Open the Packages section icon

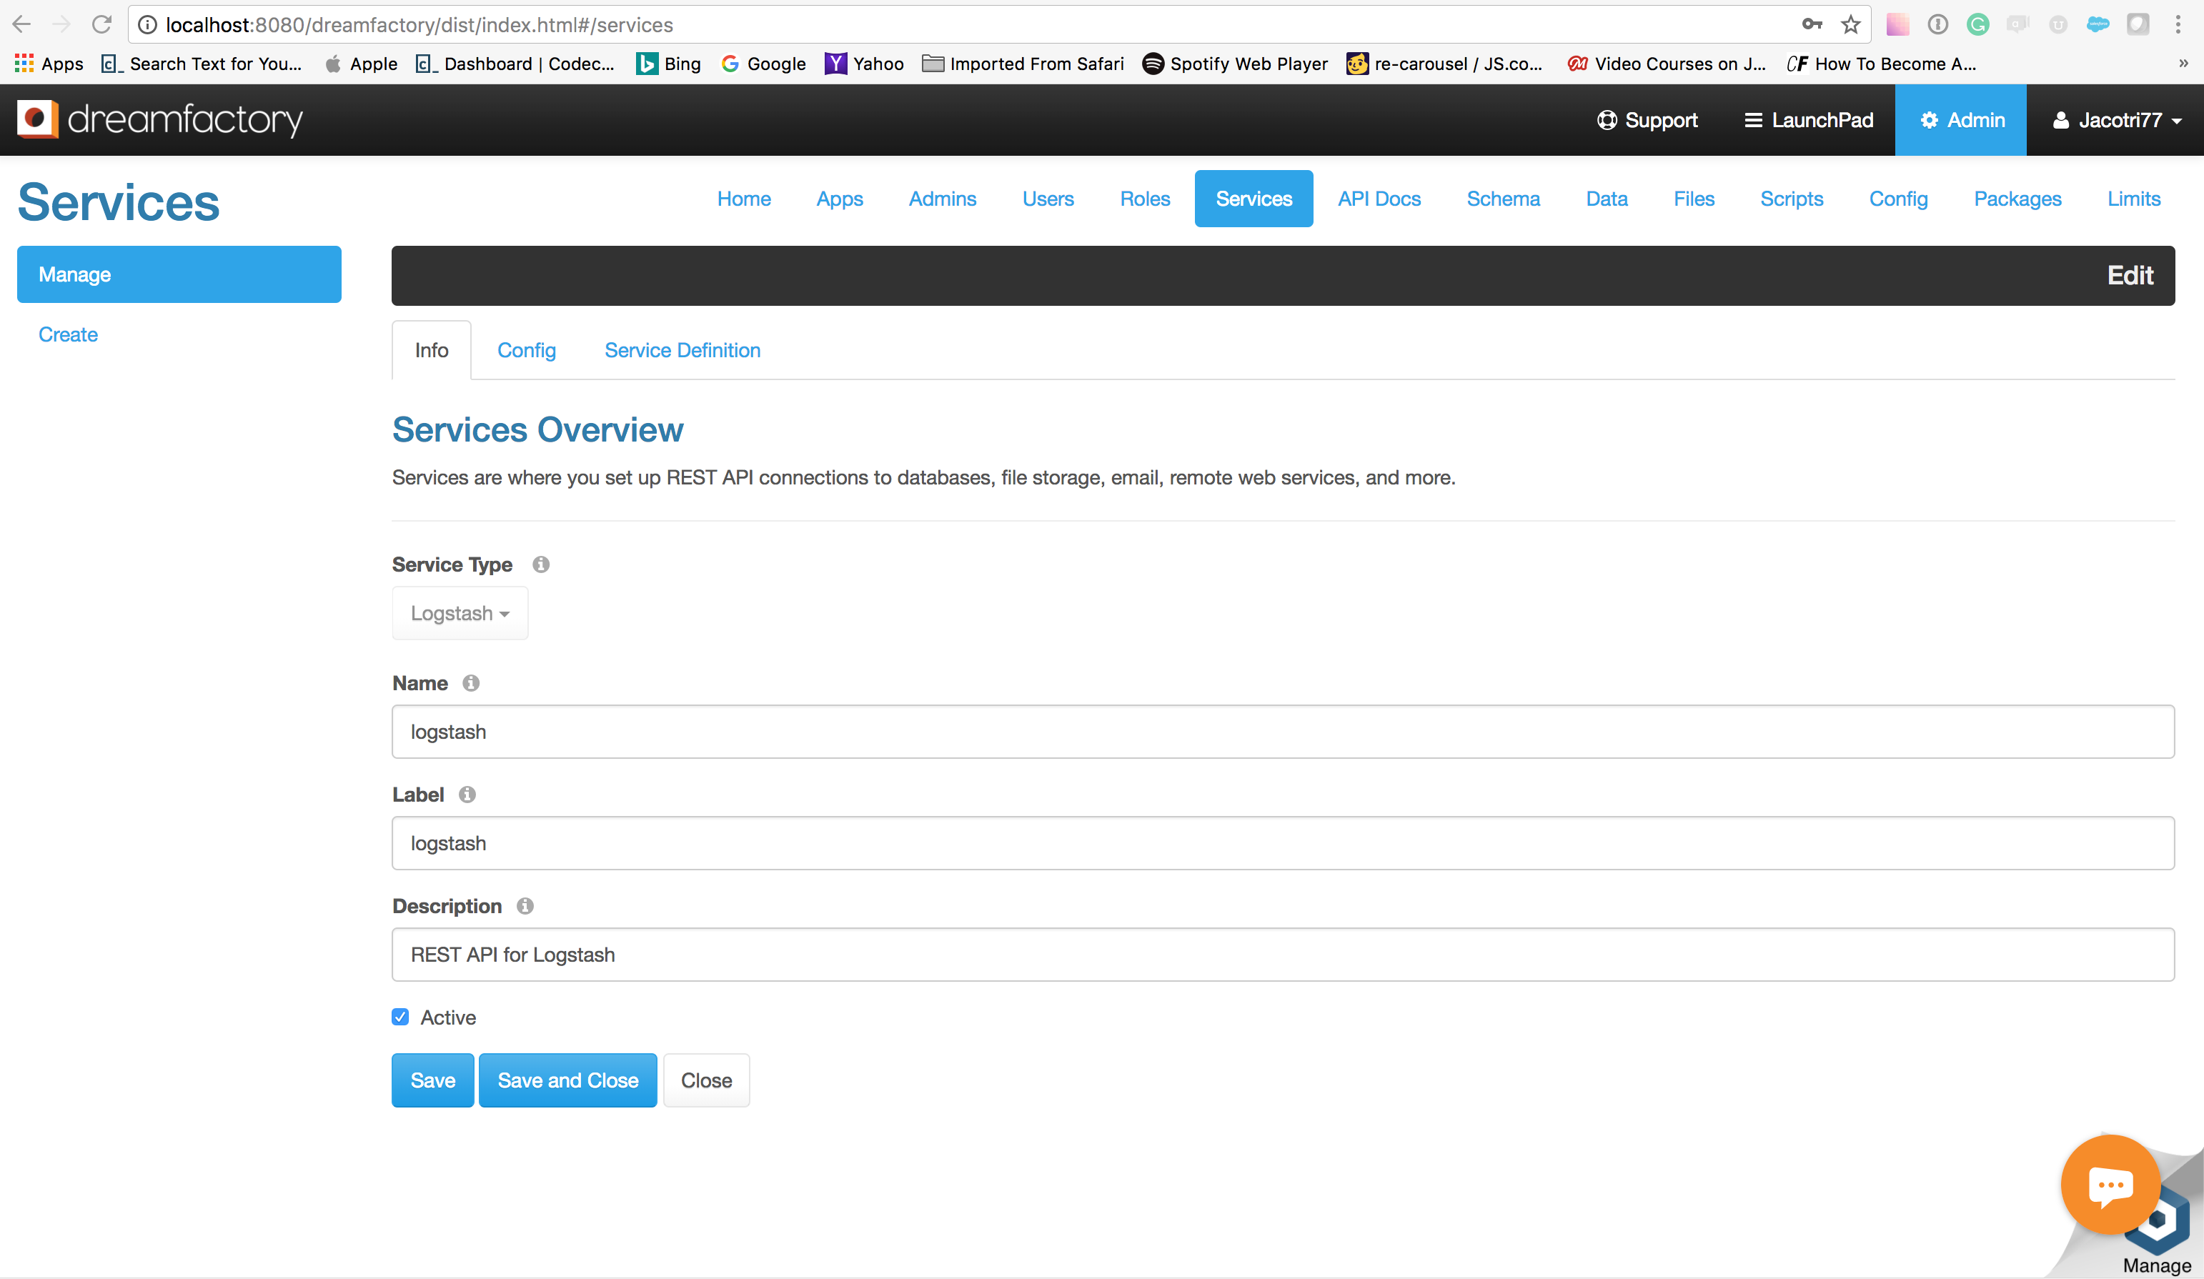(x=2018, y=198)
